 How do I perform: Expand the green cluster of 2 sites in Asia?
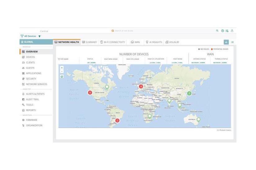189,93
